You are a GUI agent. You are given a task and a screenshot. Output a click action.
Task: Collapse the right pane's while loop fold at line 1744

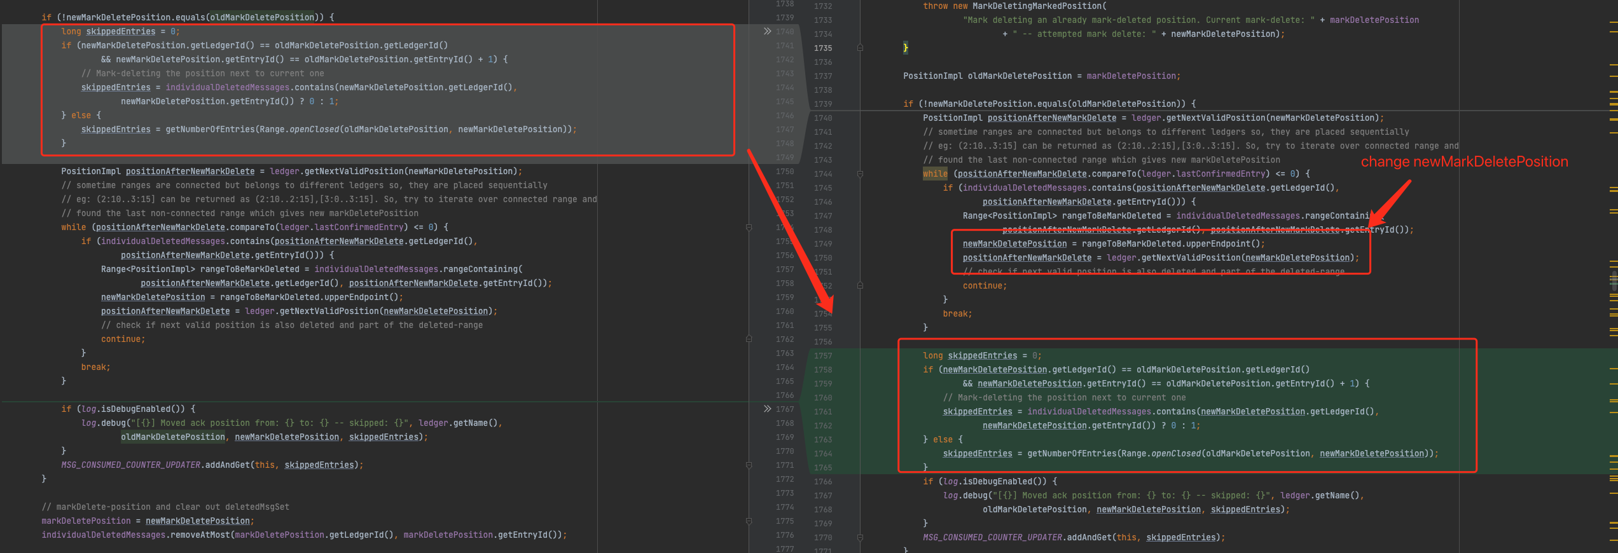tap(860, 174)
